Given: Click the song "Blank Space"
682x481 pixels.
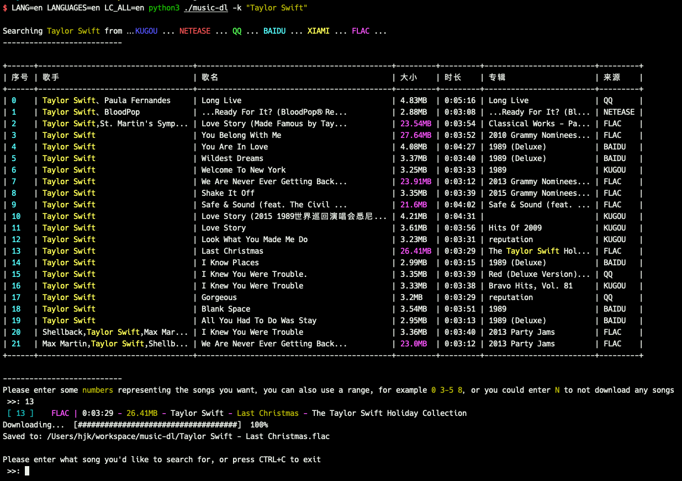Looking at the screenshot, I should tap(226, 309).
